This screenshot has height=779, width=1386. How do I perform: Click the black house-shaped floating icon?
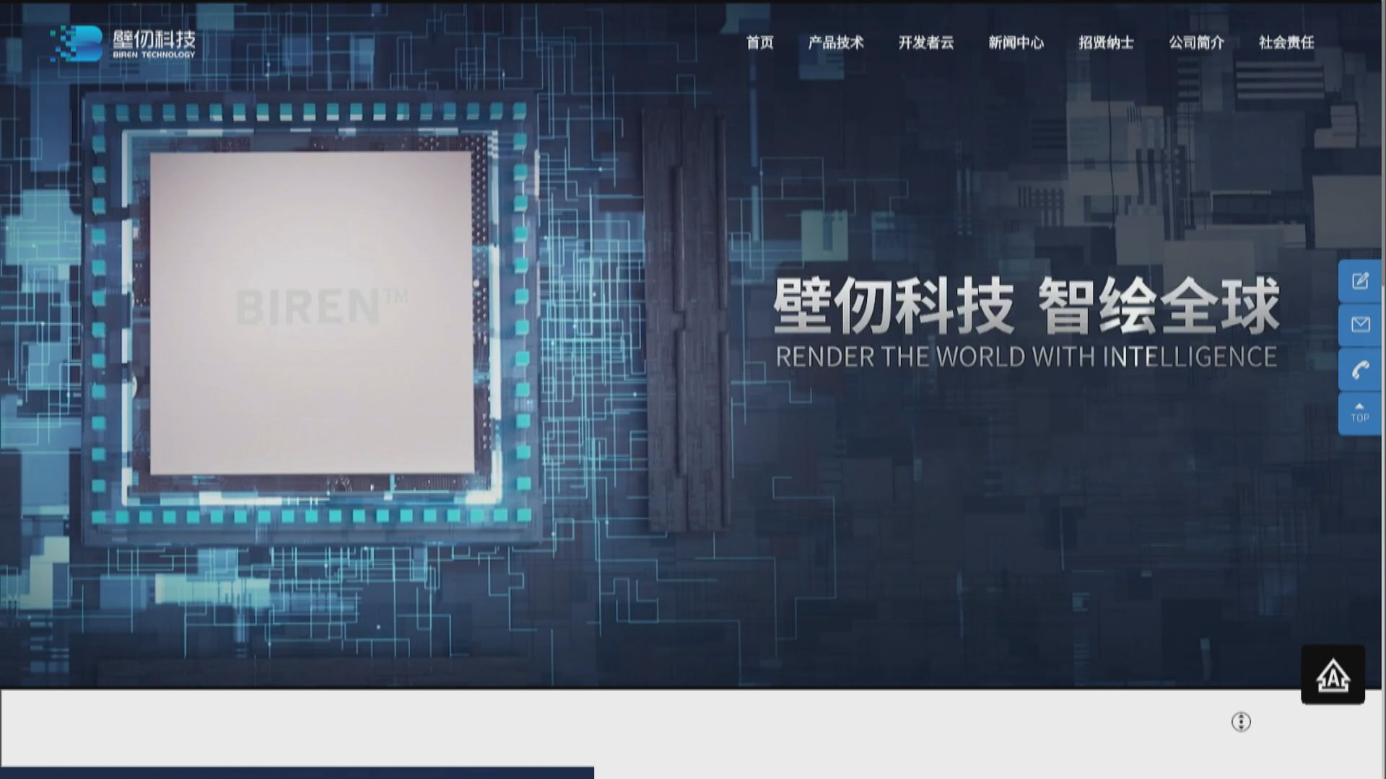(x=1333, y=674)
